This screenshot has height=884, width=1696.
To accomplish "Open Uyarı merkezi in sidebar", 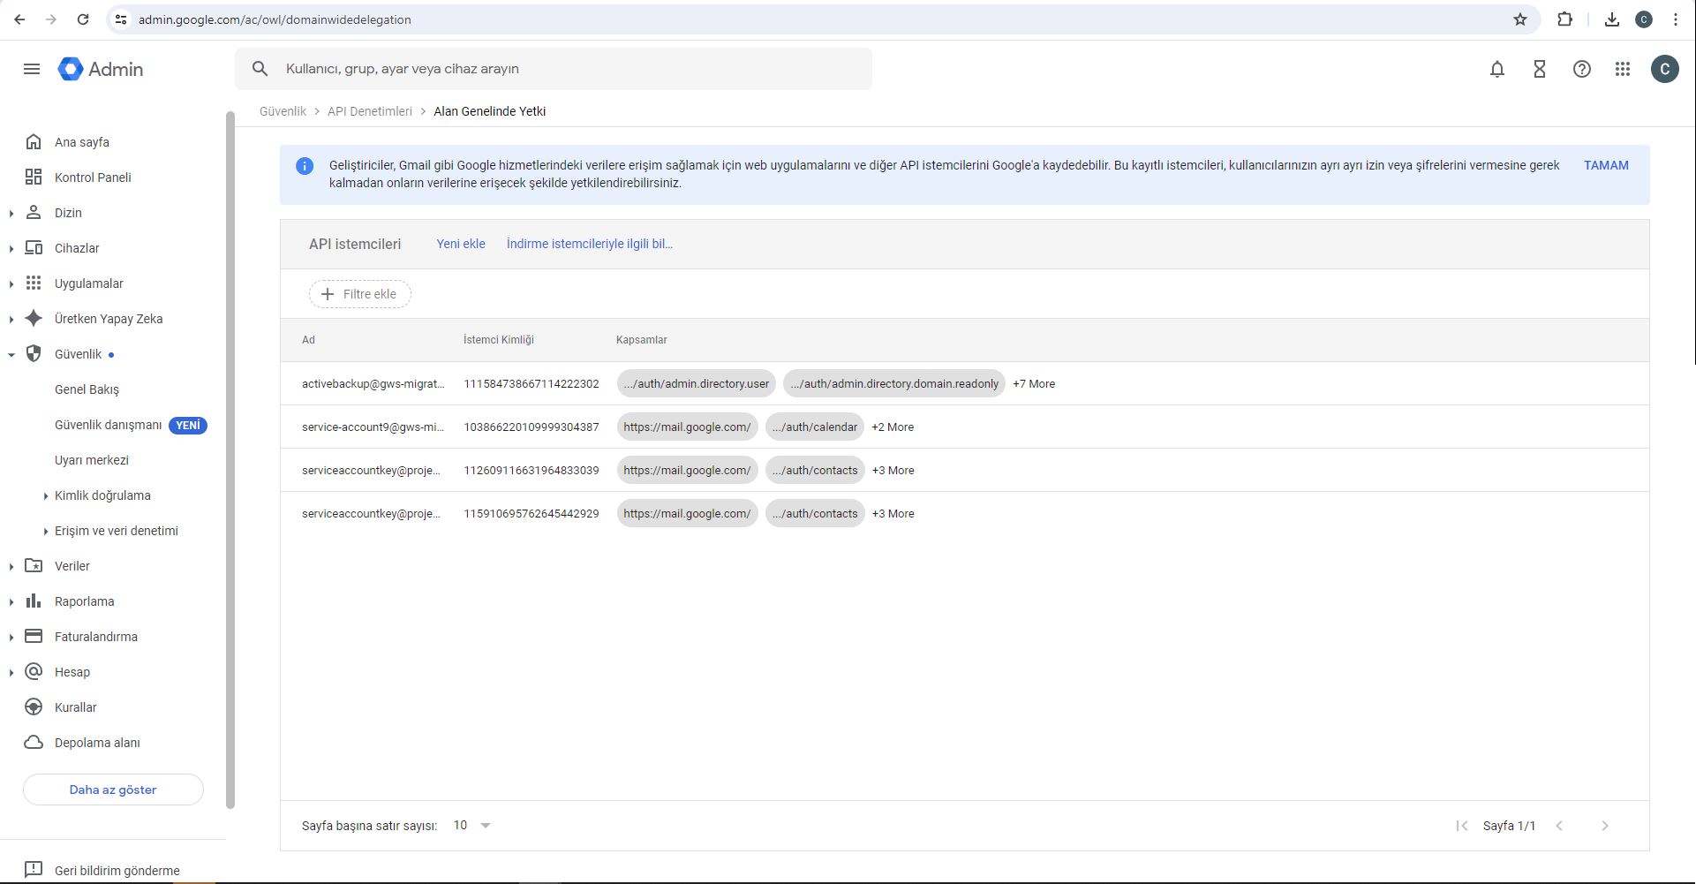I will coord(92,460).
